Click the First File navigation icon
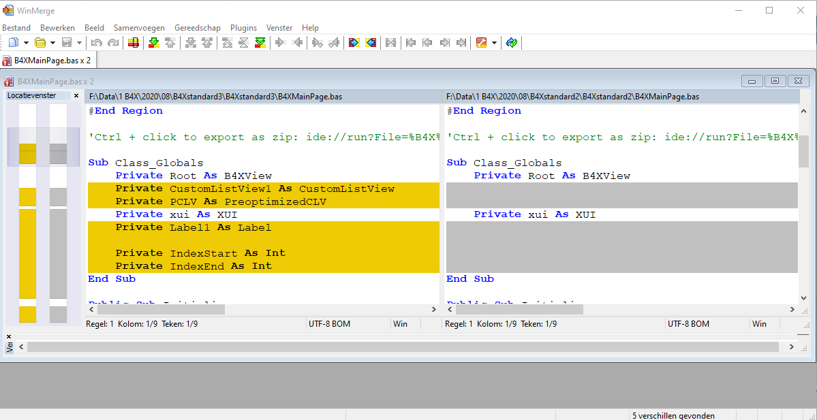 412,43
